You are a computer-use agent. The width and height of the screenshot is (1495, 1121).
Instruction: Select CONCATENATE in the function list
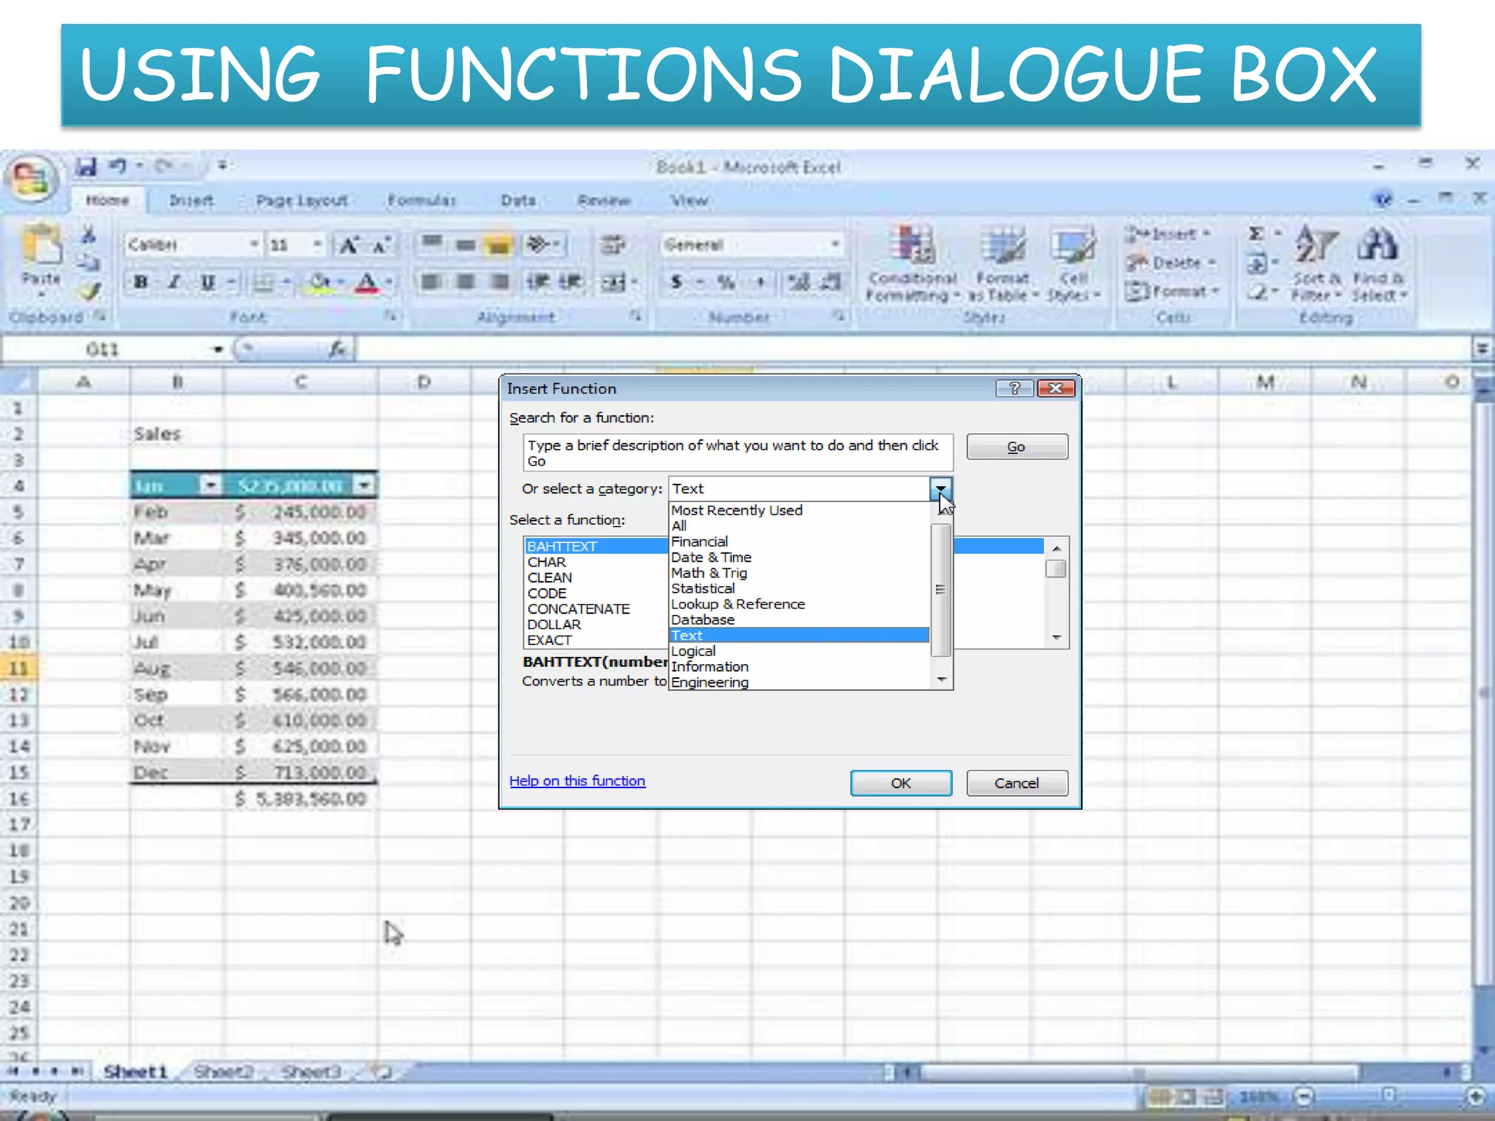pos(578,609)
